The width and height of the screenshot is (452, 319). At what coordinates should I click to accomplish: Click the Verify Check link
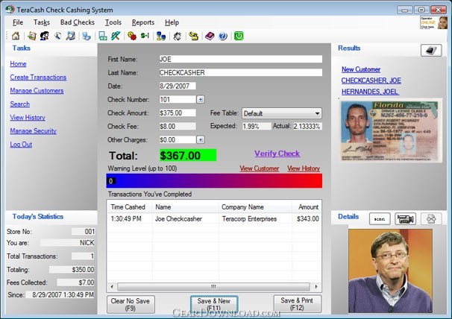tap(277, 154)
